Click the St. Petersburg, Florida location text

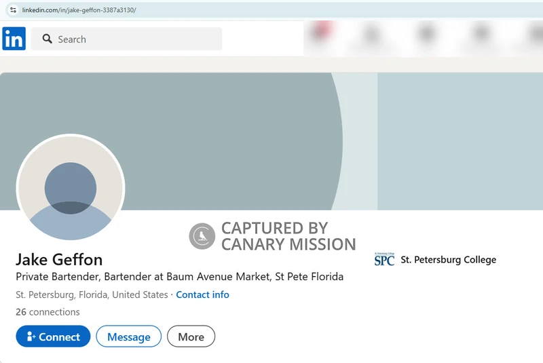click(92, 294)
